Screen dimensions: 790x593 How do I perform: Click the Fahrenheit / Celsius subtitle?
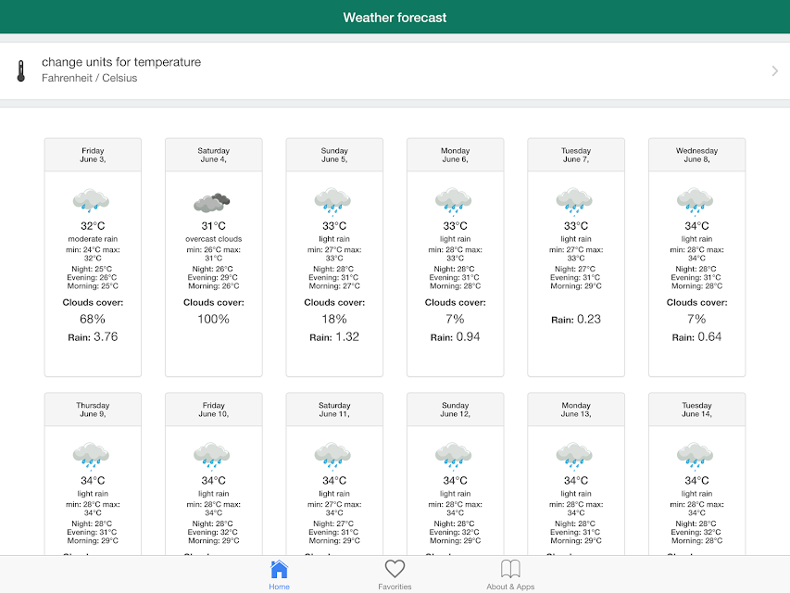coord(89,78)
